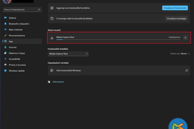
Task: Click the Sistema icon in sidebar
Action: pyautogui.click(x=5, y=18)
